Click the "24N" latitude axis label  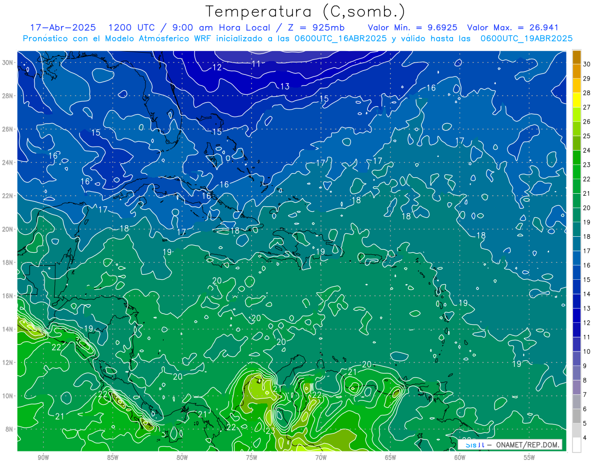tap(8, 163)
